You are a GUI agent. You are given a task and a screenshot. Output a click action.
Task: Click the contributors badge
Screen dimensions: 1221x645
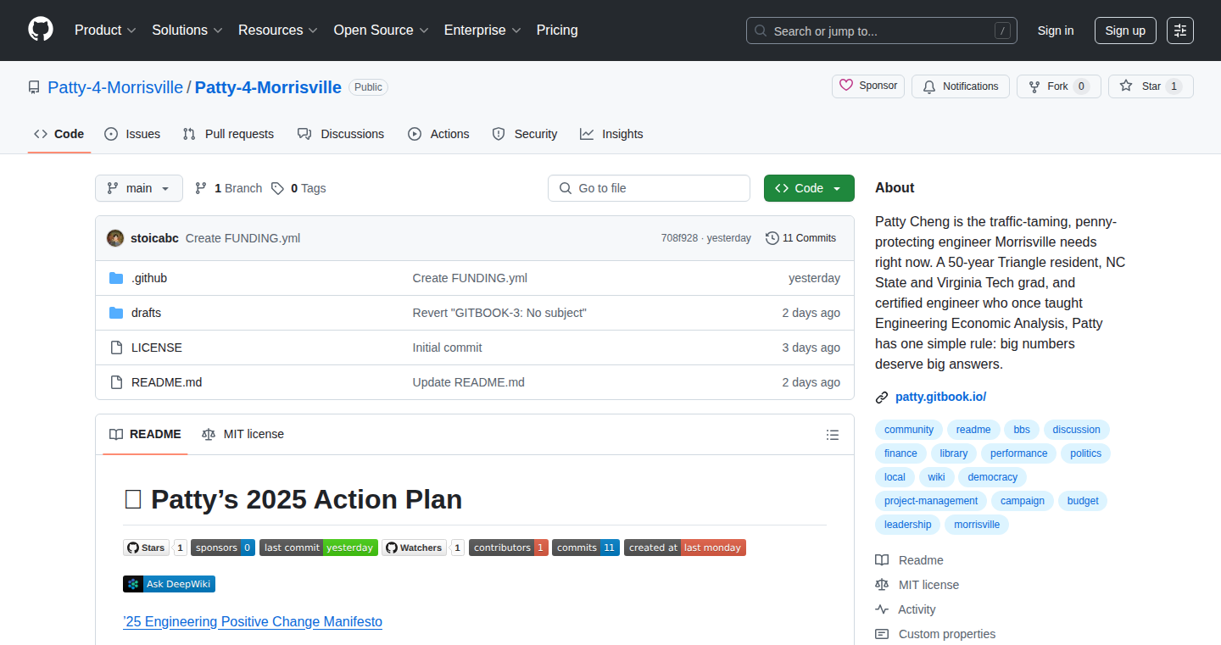[x=509, y=548]
